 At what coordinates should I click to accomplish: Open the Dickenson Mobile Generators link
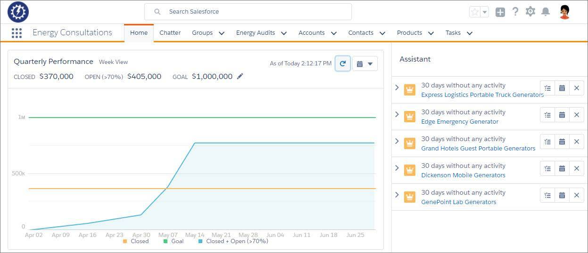[x=463, y=175]
